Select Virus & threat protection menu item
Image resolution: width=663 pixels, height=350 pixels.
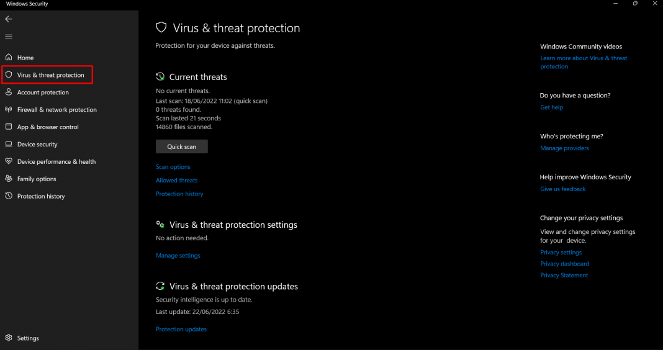[x=50, y=75]
